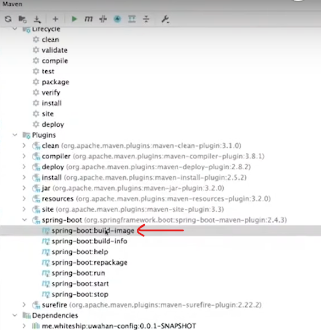321x330 pixels.
Task: Select the package lifecycle phase
Action: [x=55, y=82]
